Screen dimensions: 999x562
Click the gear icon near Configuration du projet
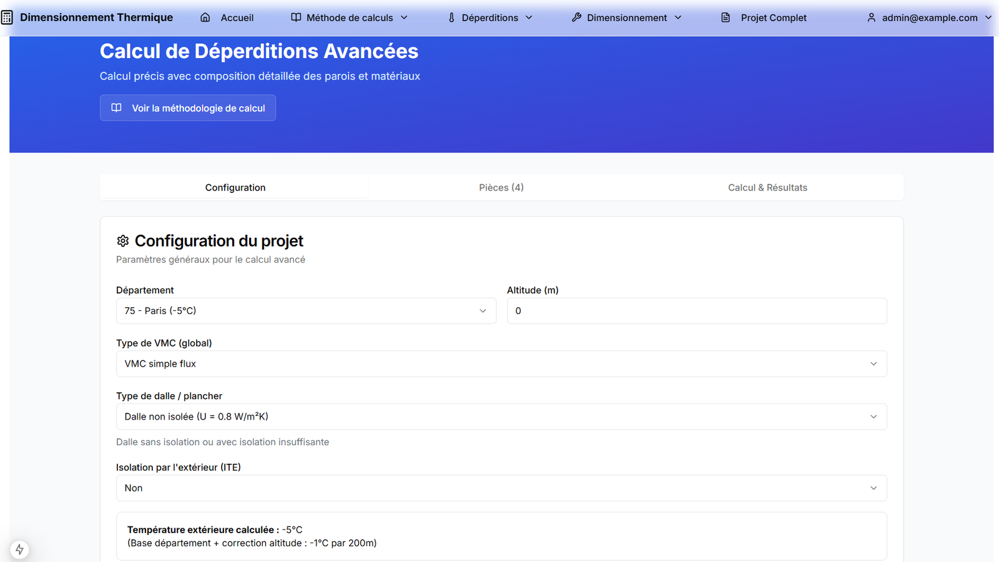(x=123, y=241)
